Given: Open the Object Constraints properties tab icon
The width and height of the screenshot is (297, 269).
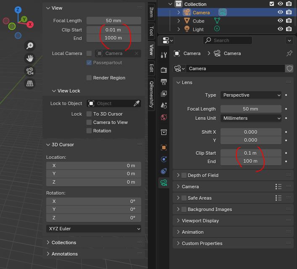Looking at the screenshot, I should (x=164, y=171).
